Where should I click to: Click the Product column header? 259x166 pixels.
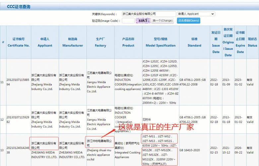point(128,42)
